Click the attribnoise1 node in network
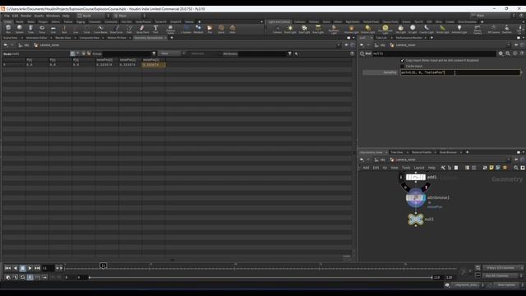Viewport: 526px width, 296px height. (416, 198)
